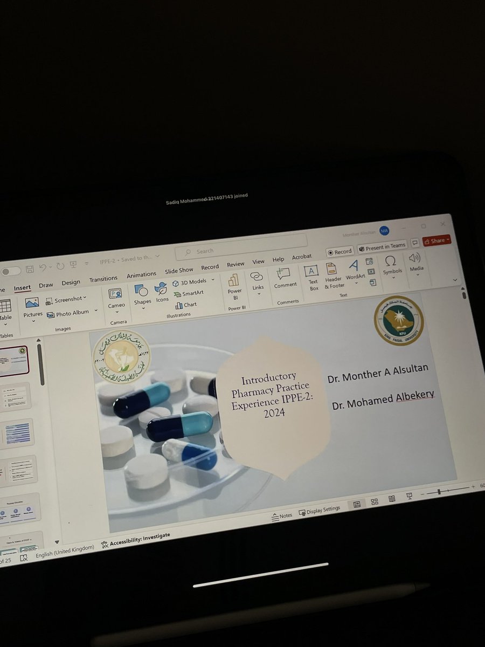Save the presentation with the floppy disk icon
This screenshot has height=647, width=485.
pos(30,269)
